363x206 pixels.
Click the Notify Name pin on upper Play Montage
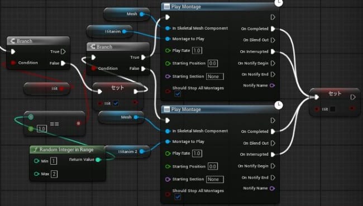[x=273, y=85]
